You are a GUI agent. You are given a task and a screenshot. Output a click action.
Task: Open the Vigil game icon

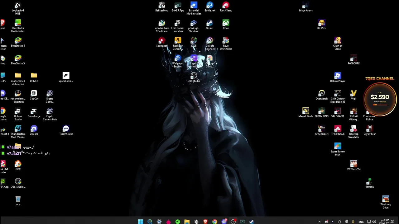point(353,95)
